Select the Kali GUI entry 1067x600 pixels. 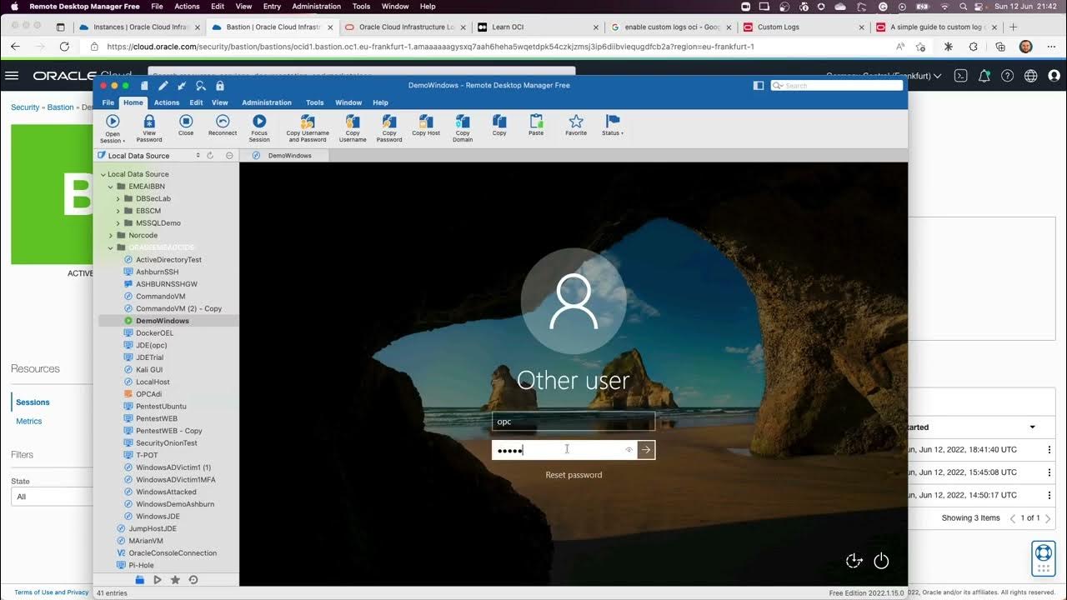tap(149, 369)
